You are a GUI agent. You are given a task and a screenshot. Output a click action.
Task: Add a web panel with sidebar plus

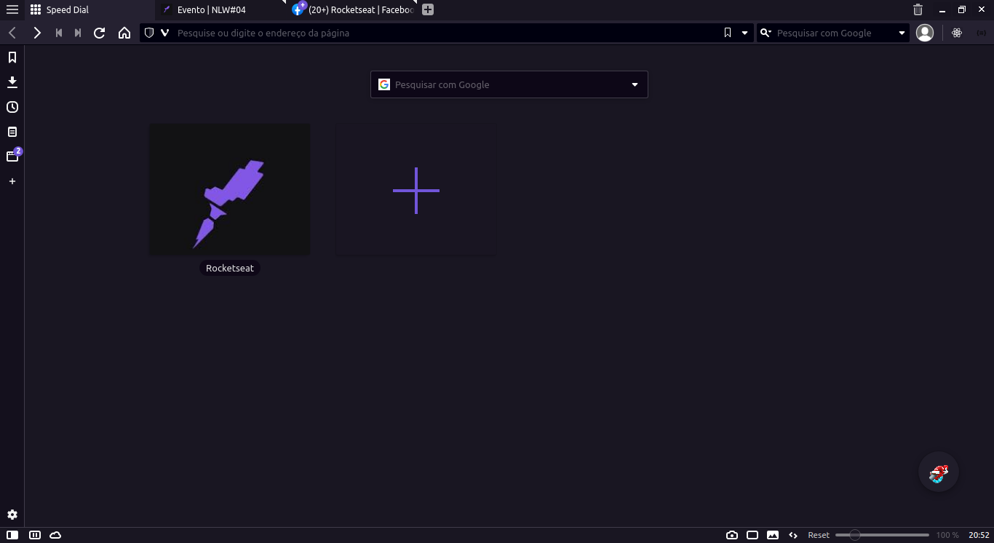(x=12, y=181)
